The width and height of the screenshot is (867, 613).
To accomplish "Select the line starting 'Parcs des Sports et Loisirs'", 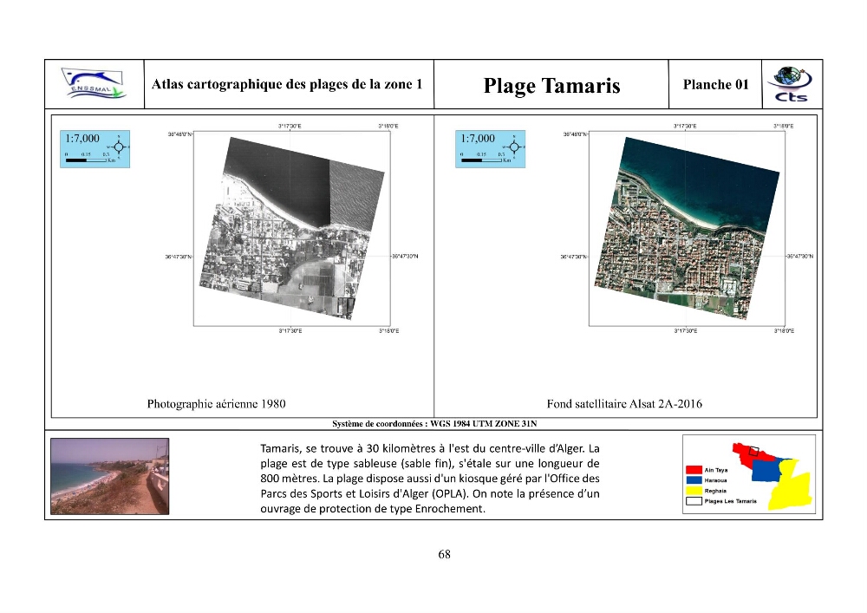I will pyautogui.click(x=430, y=493).
